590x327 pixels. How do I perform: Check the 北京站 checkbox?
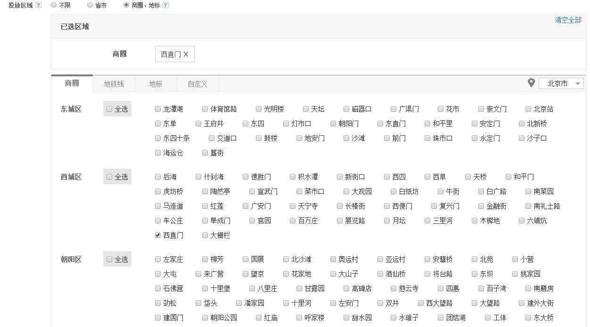[528, 109]
